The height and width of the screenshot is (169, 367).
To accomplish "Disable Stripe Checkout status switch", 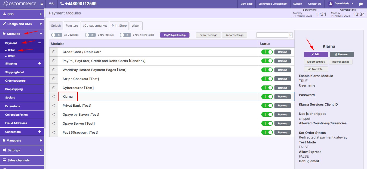I will (267, 79).
